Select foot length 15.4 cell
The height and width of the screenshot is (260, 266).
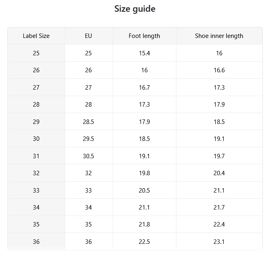pyautogui.click(x=145, y=53)
